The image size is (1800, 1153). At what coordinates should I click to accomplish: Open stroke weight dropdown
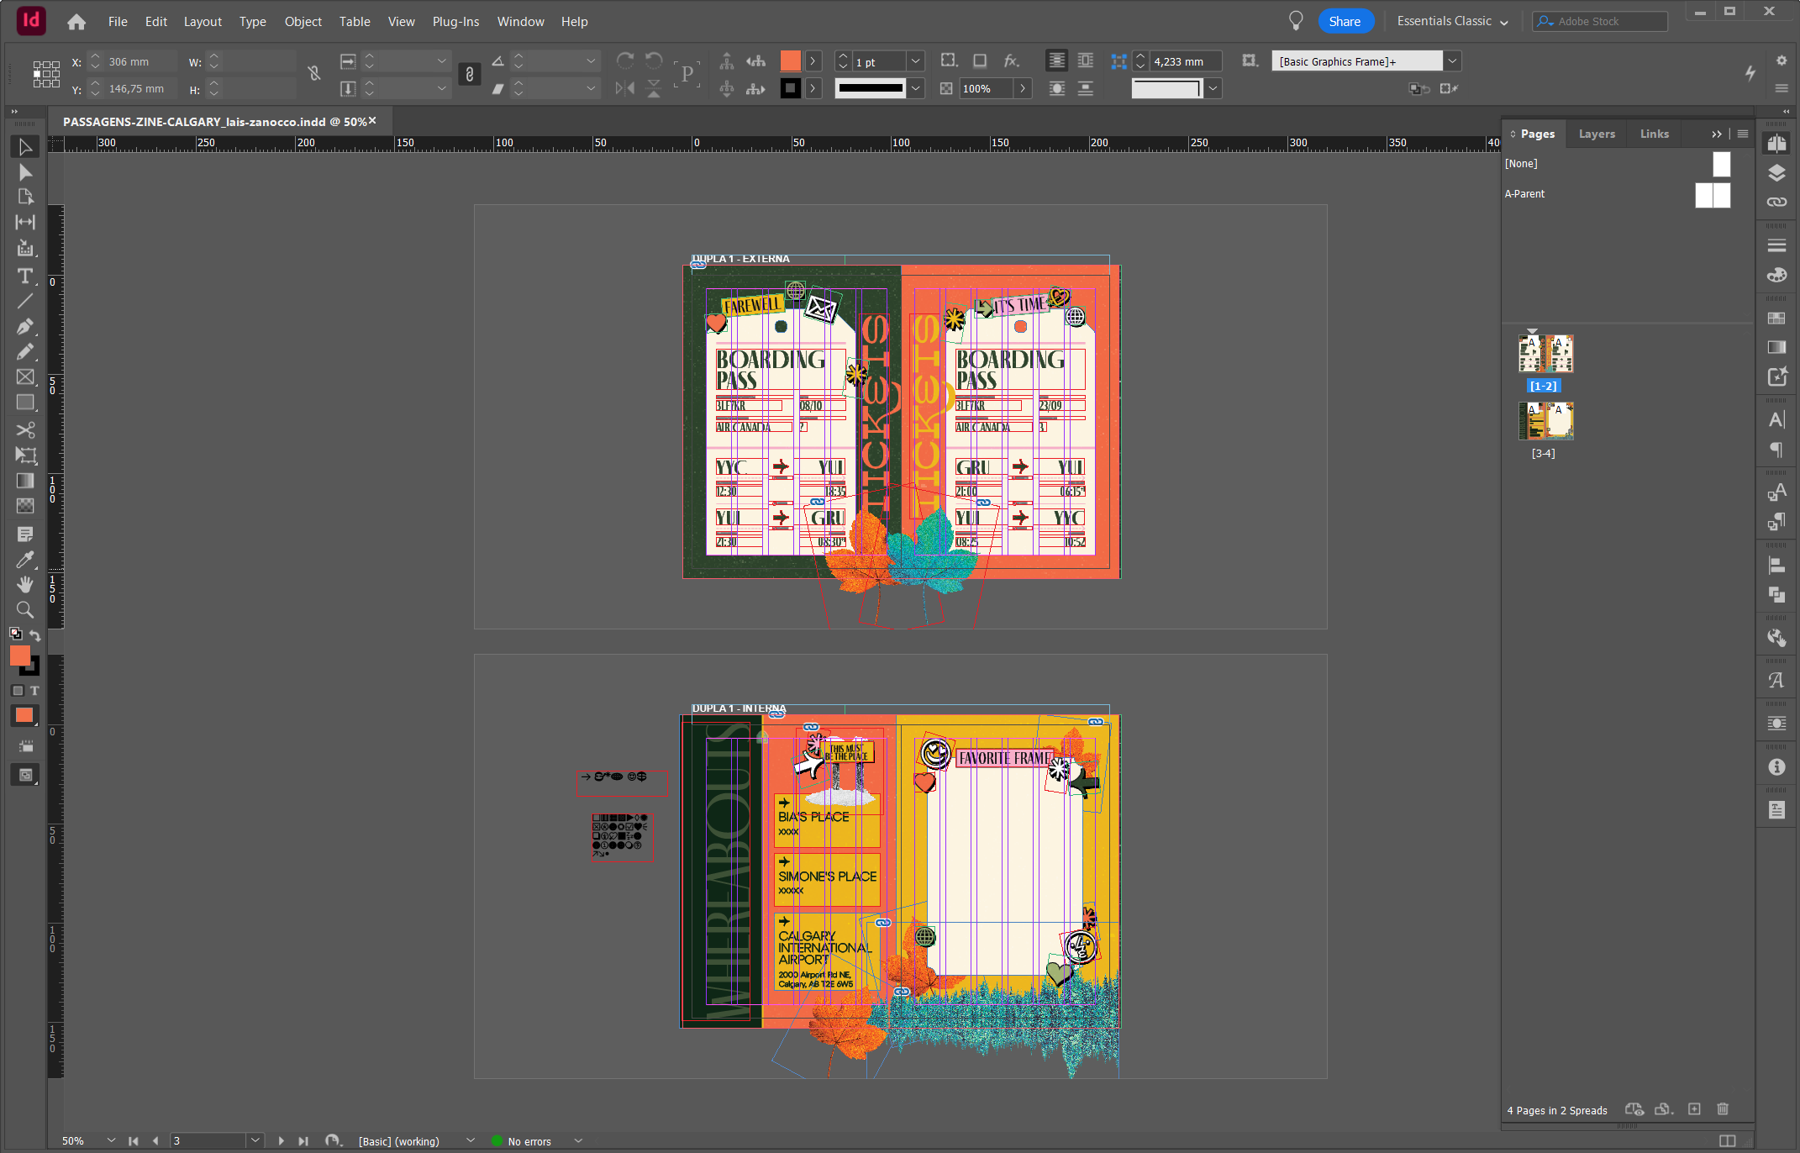point(916,61)
